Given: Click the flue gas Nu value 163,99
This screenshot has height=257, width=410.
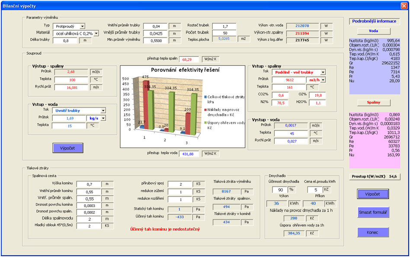Looking at the screenshot, I should (394, 155).
